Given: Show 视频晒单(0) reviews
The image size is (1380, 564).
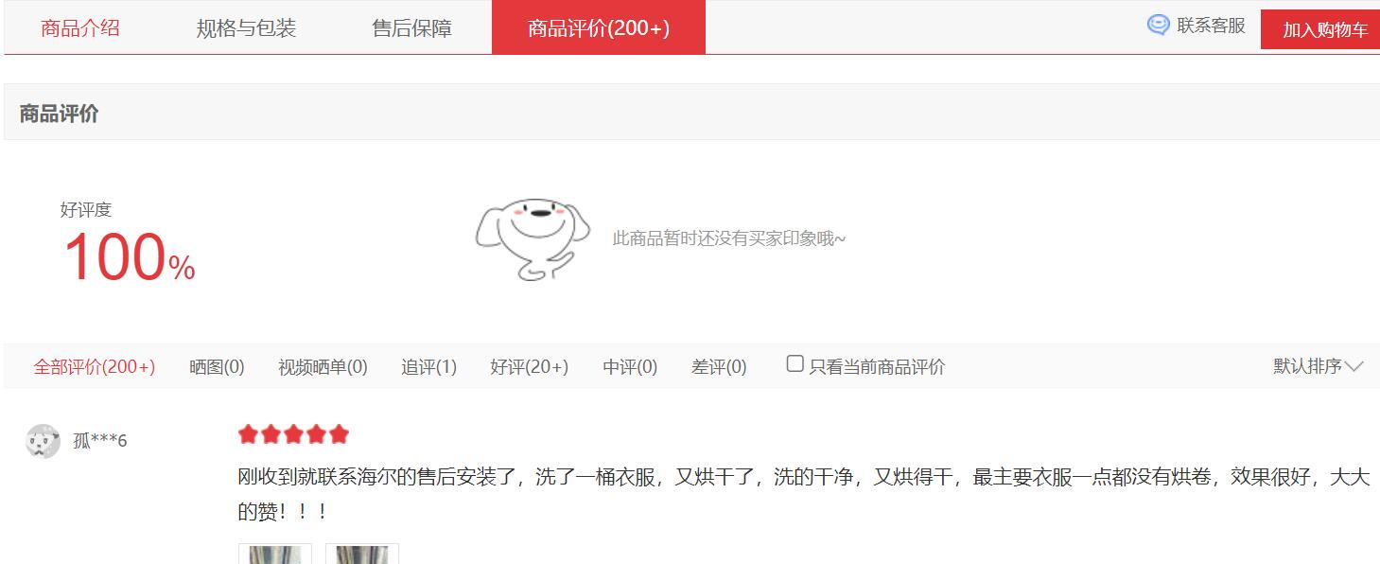Looking at the screenshot, I should point(323,367).
